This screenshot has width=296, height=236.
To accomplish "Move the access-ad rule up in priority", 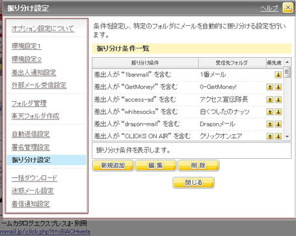I will tap(270, 99).
